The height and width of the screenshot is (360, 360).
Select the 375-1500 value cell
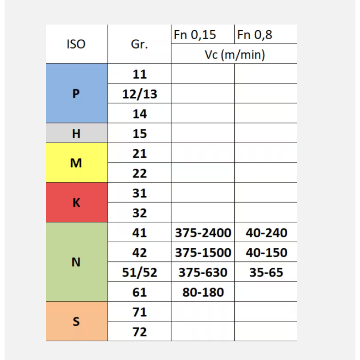pos(203,253)
